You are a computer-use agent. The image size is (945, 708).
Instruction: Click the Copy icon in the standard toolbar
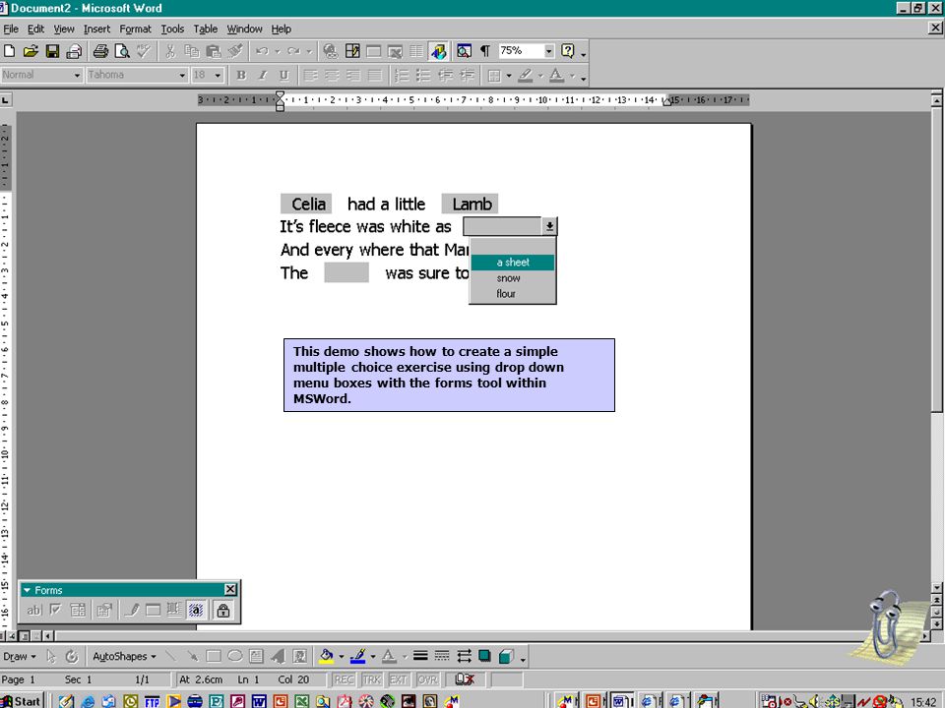(x=192, y=51)
